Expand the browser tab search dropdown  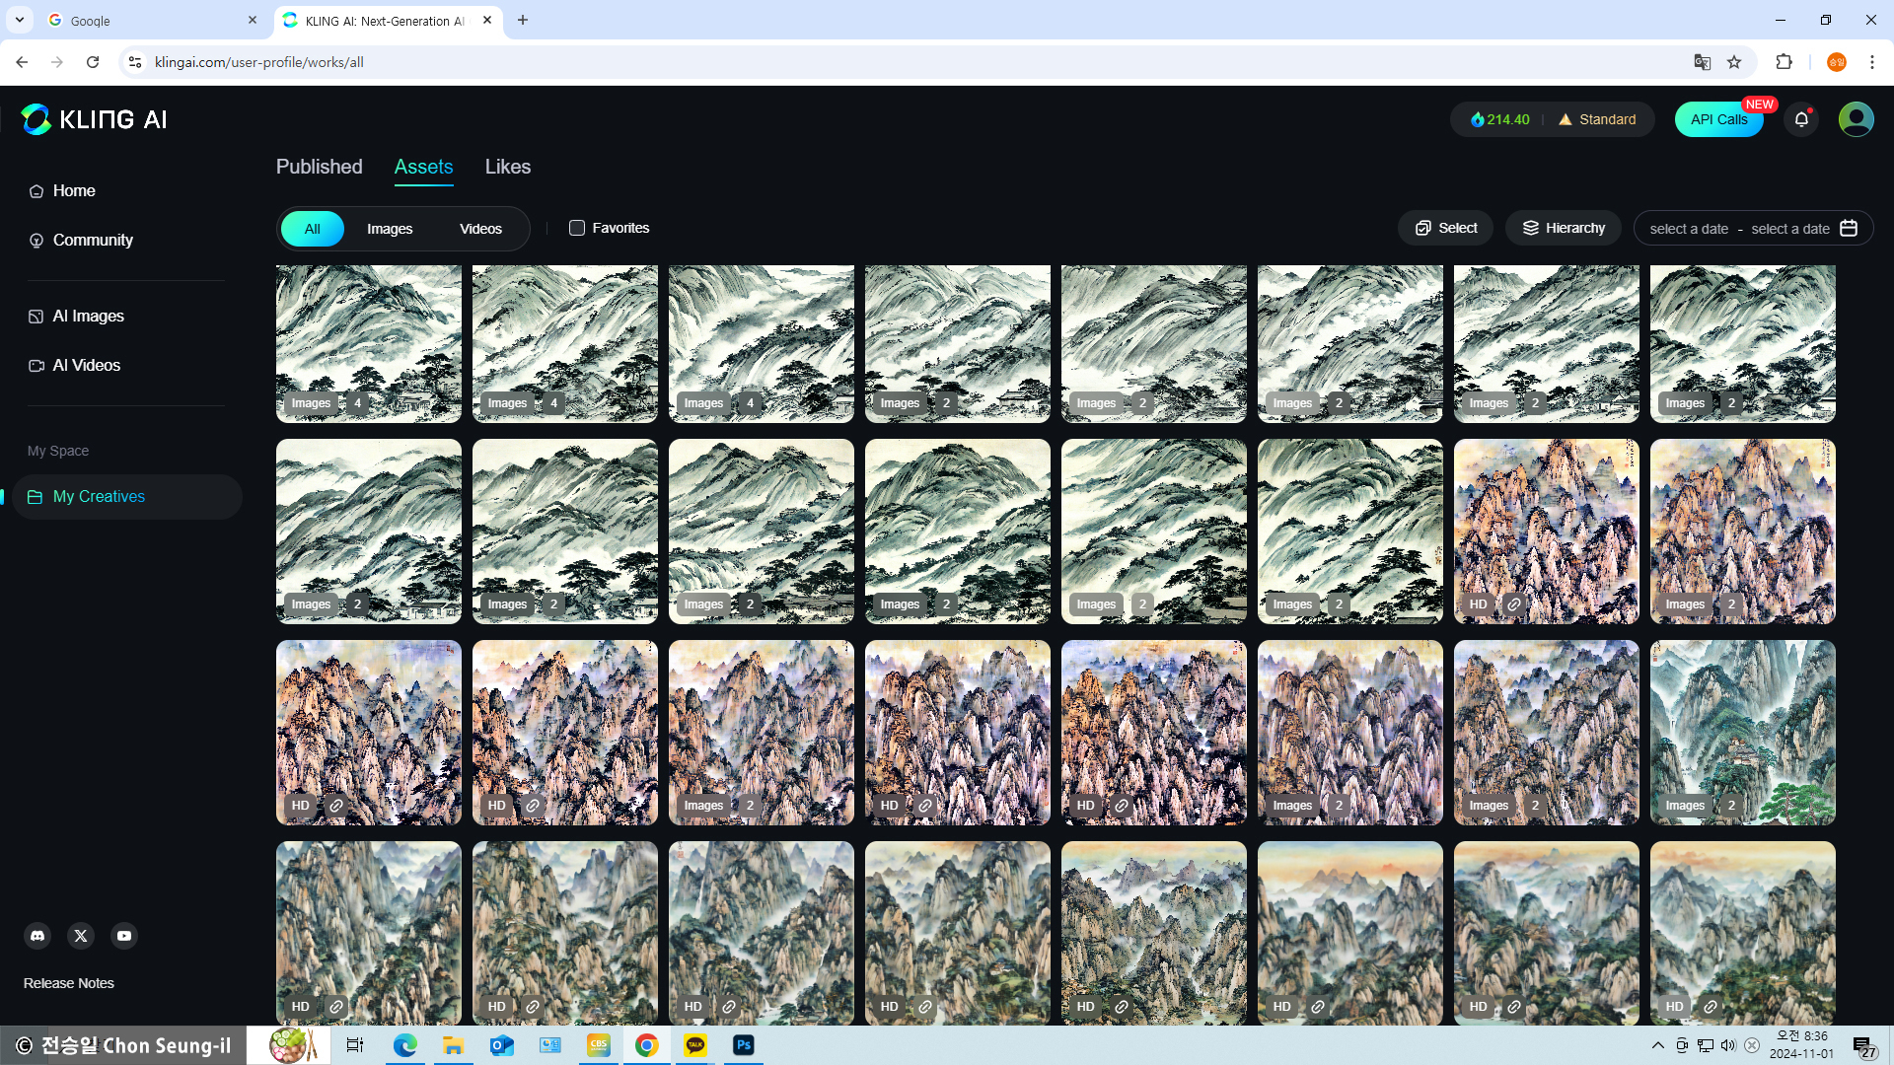coord(19,20)
